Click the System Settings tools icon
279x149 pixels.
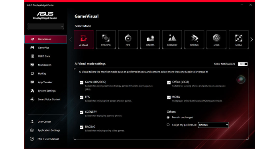click(x=32, y=91)
